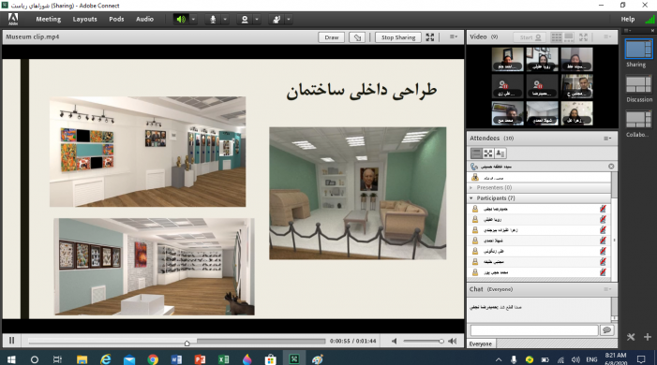
Task: Dismiss the attendee notification with X icon
Action: (611, 167)
